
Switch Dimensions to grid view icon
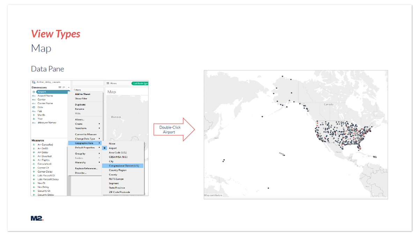(x=60, y=87)
